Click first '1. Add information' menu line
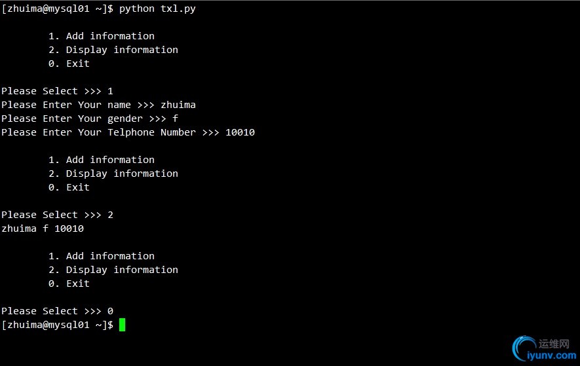Viewport: 580px width, 366px height. pyautogui.click(x=102, y=36)
